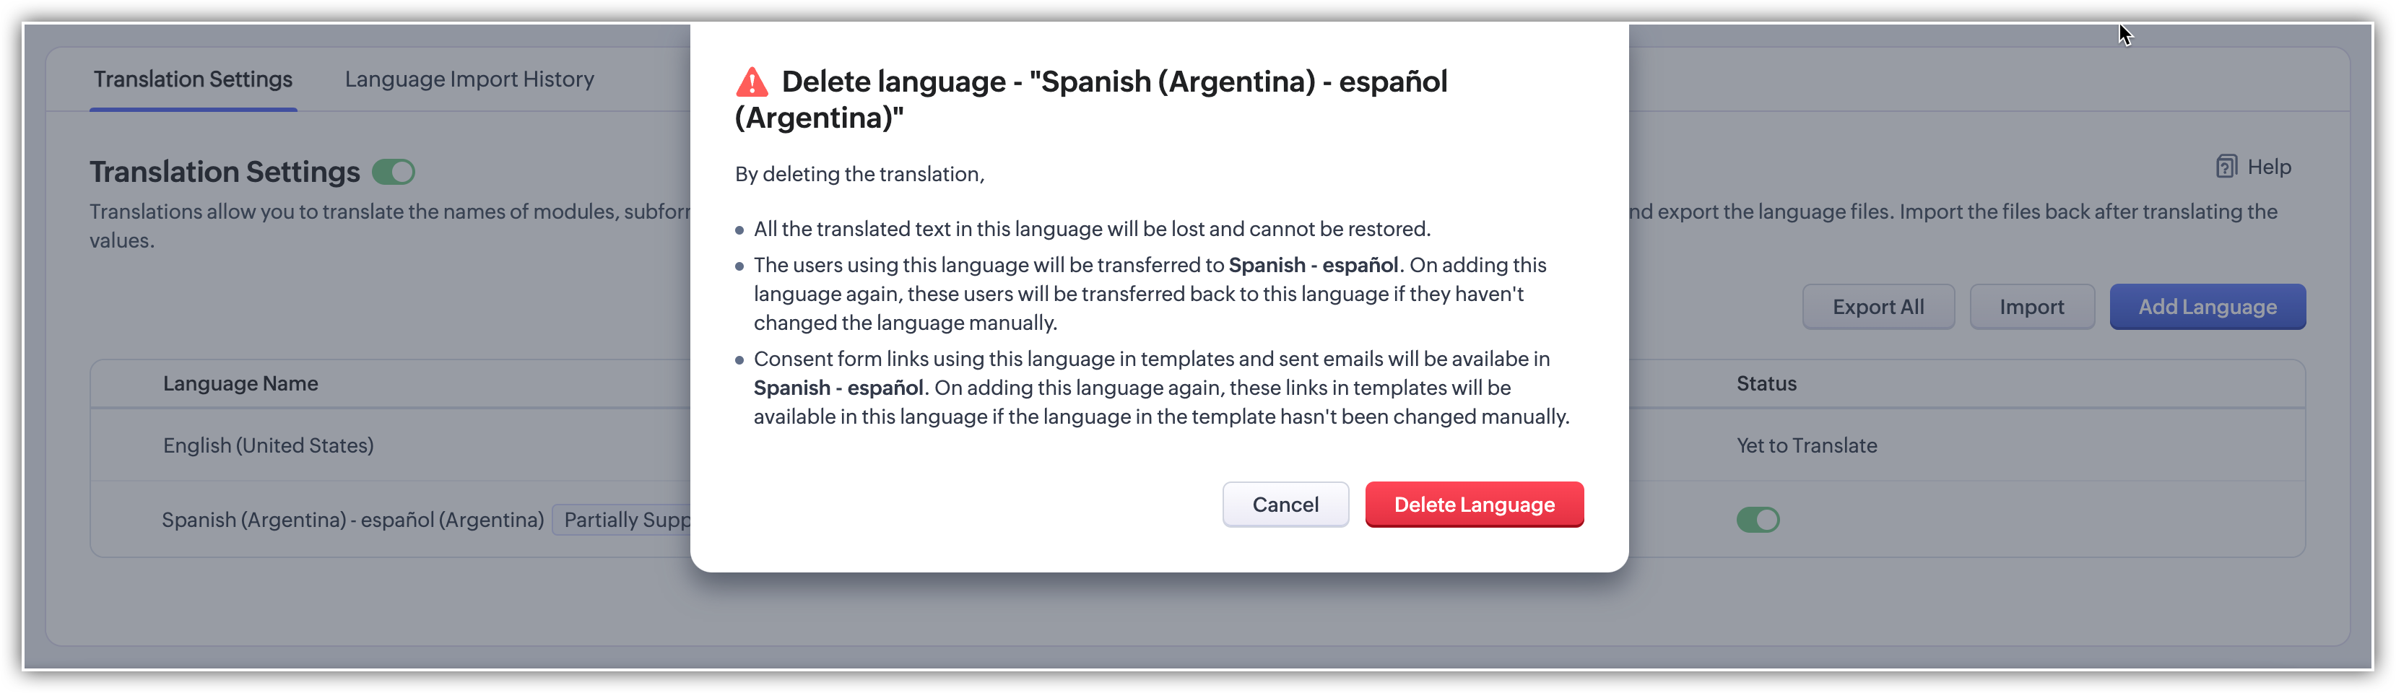The height and width of the screenshot is (693, 2396).
Task: Click the Export All button
Action: coord(1877,307)
